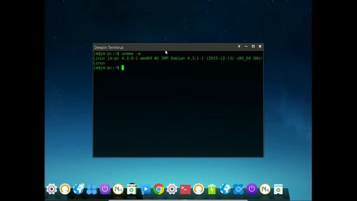The height and width of the screenshot is (201, 357).
Task: Open settings gear beside the orange circle icon
Action: point(52,189)
